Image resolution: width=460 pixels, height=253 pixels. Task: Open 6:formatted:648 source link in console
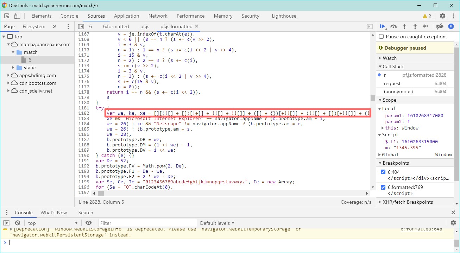click(x=421, y=229)
